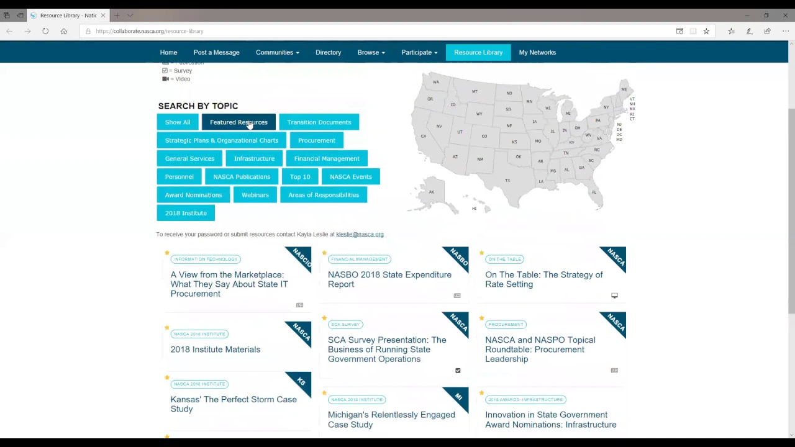Open On The Table: Strategy of Rate Setting
The height and width of the screenshot is (447, 795).
click(544, 279)
